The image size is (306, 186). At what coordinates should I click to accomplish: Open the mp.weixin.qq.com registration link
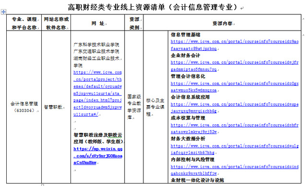coord(98,156)
